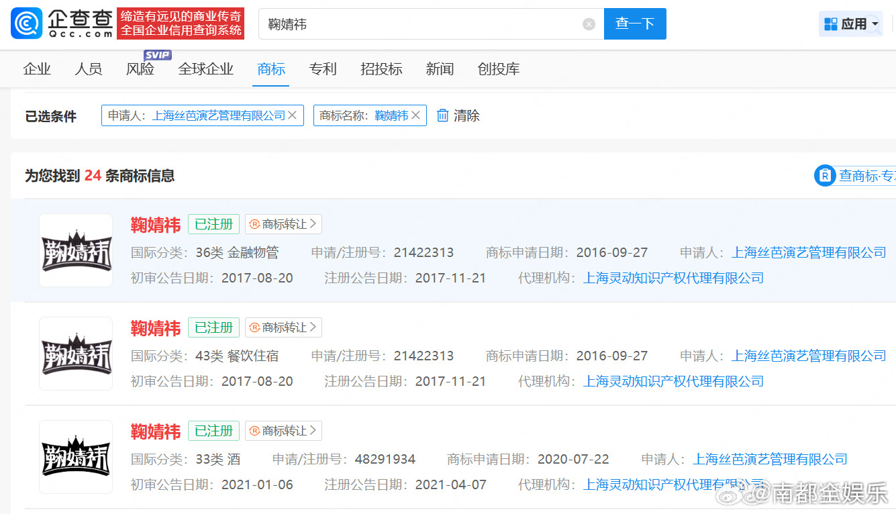
Task: Click the first trademark image thumbnail
Action: pos(76,250)
